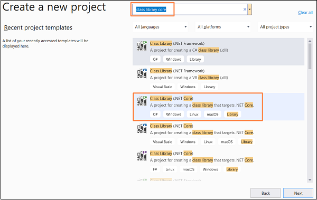Open the All platforms dropdown

[x=223, y=27]
